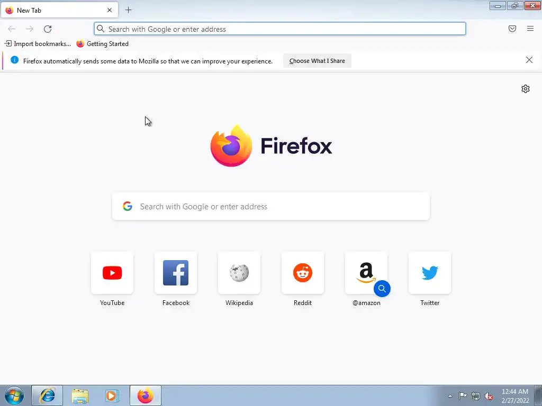The height and width of the screenshot is (406, 542).
Task: Click the Show desktop strip beside clock
Action: tap(538, 395)
